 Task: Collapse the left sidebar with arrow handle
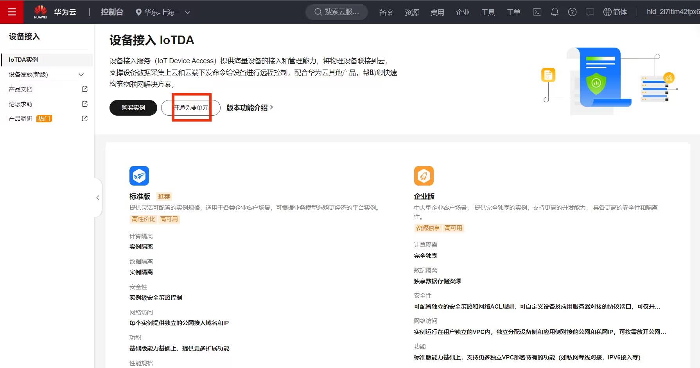[98, 198]
